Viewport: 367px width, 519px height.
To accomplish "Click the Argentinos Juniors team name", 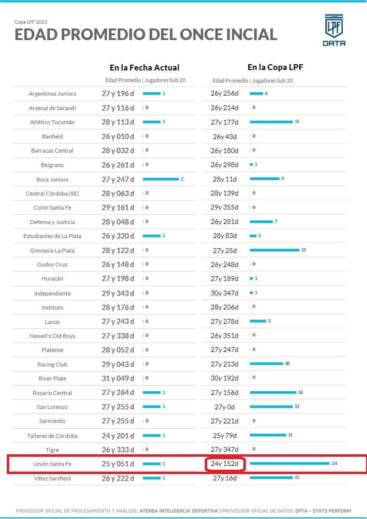I will coord(52,94).
